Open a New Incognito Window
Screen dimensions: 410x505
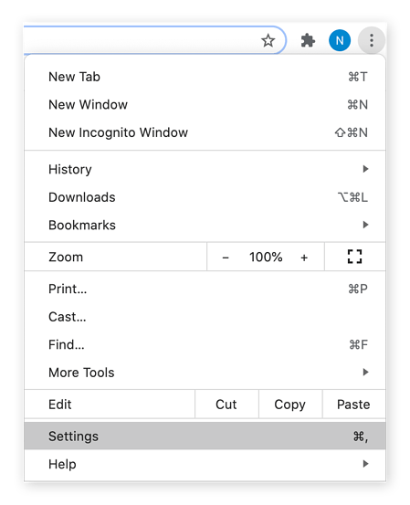point(205,132)
